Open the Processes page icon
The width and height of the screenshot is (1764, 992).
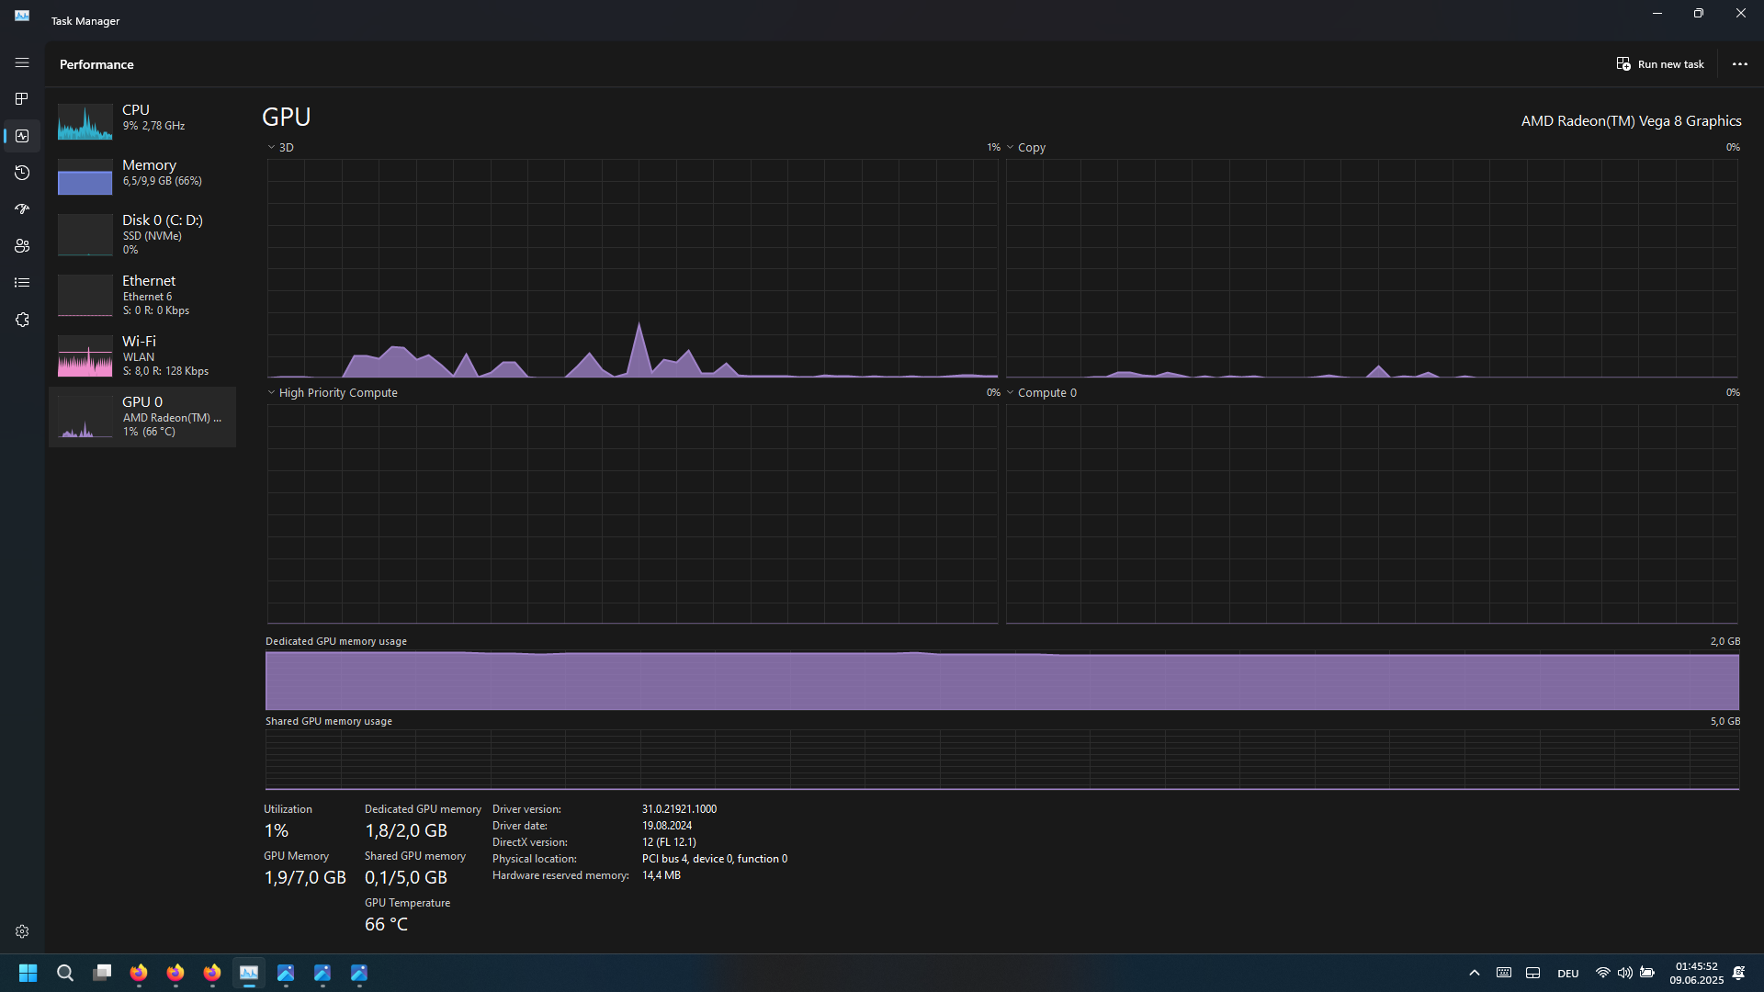(22, 99)
